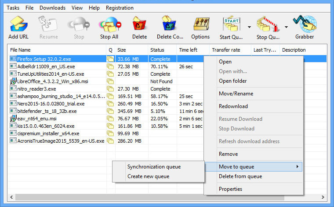Click the Stop toolbar icon
Screen dimensions: 334x207
79,24
